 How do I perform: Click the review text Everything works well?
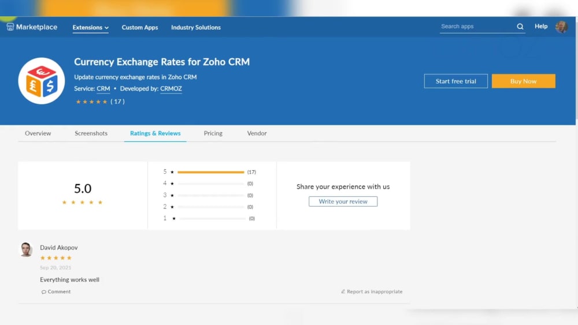[70, 280]
